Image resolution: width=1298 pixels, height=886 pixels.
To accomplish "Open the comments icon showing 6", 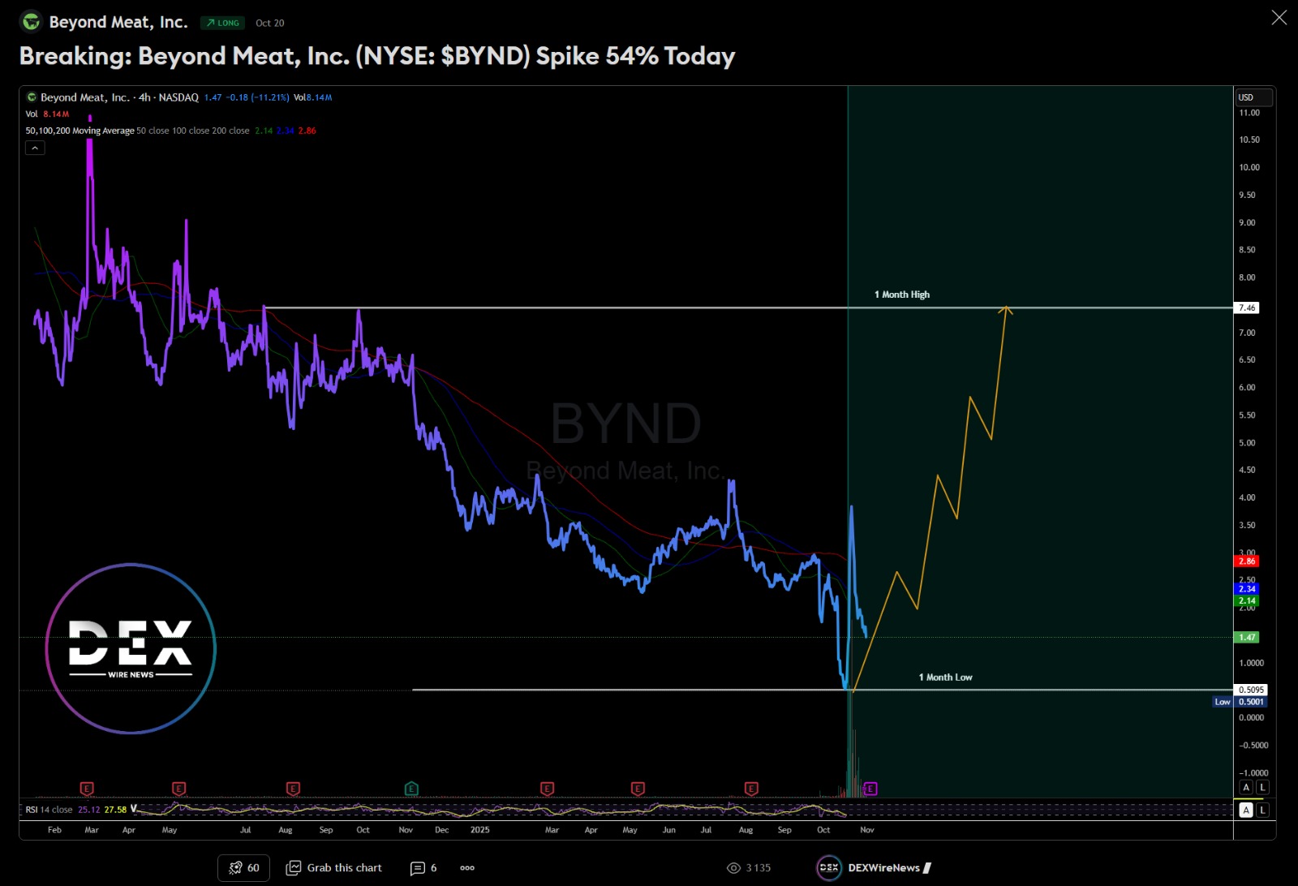I will (x=423, y=867).
